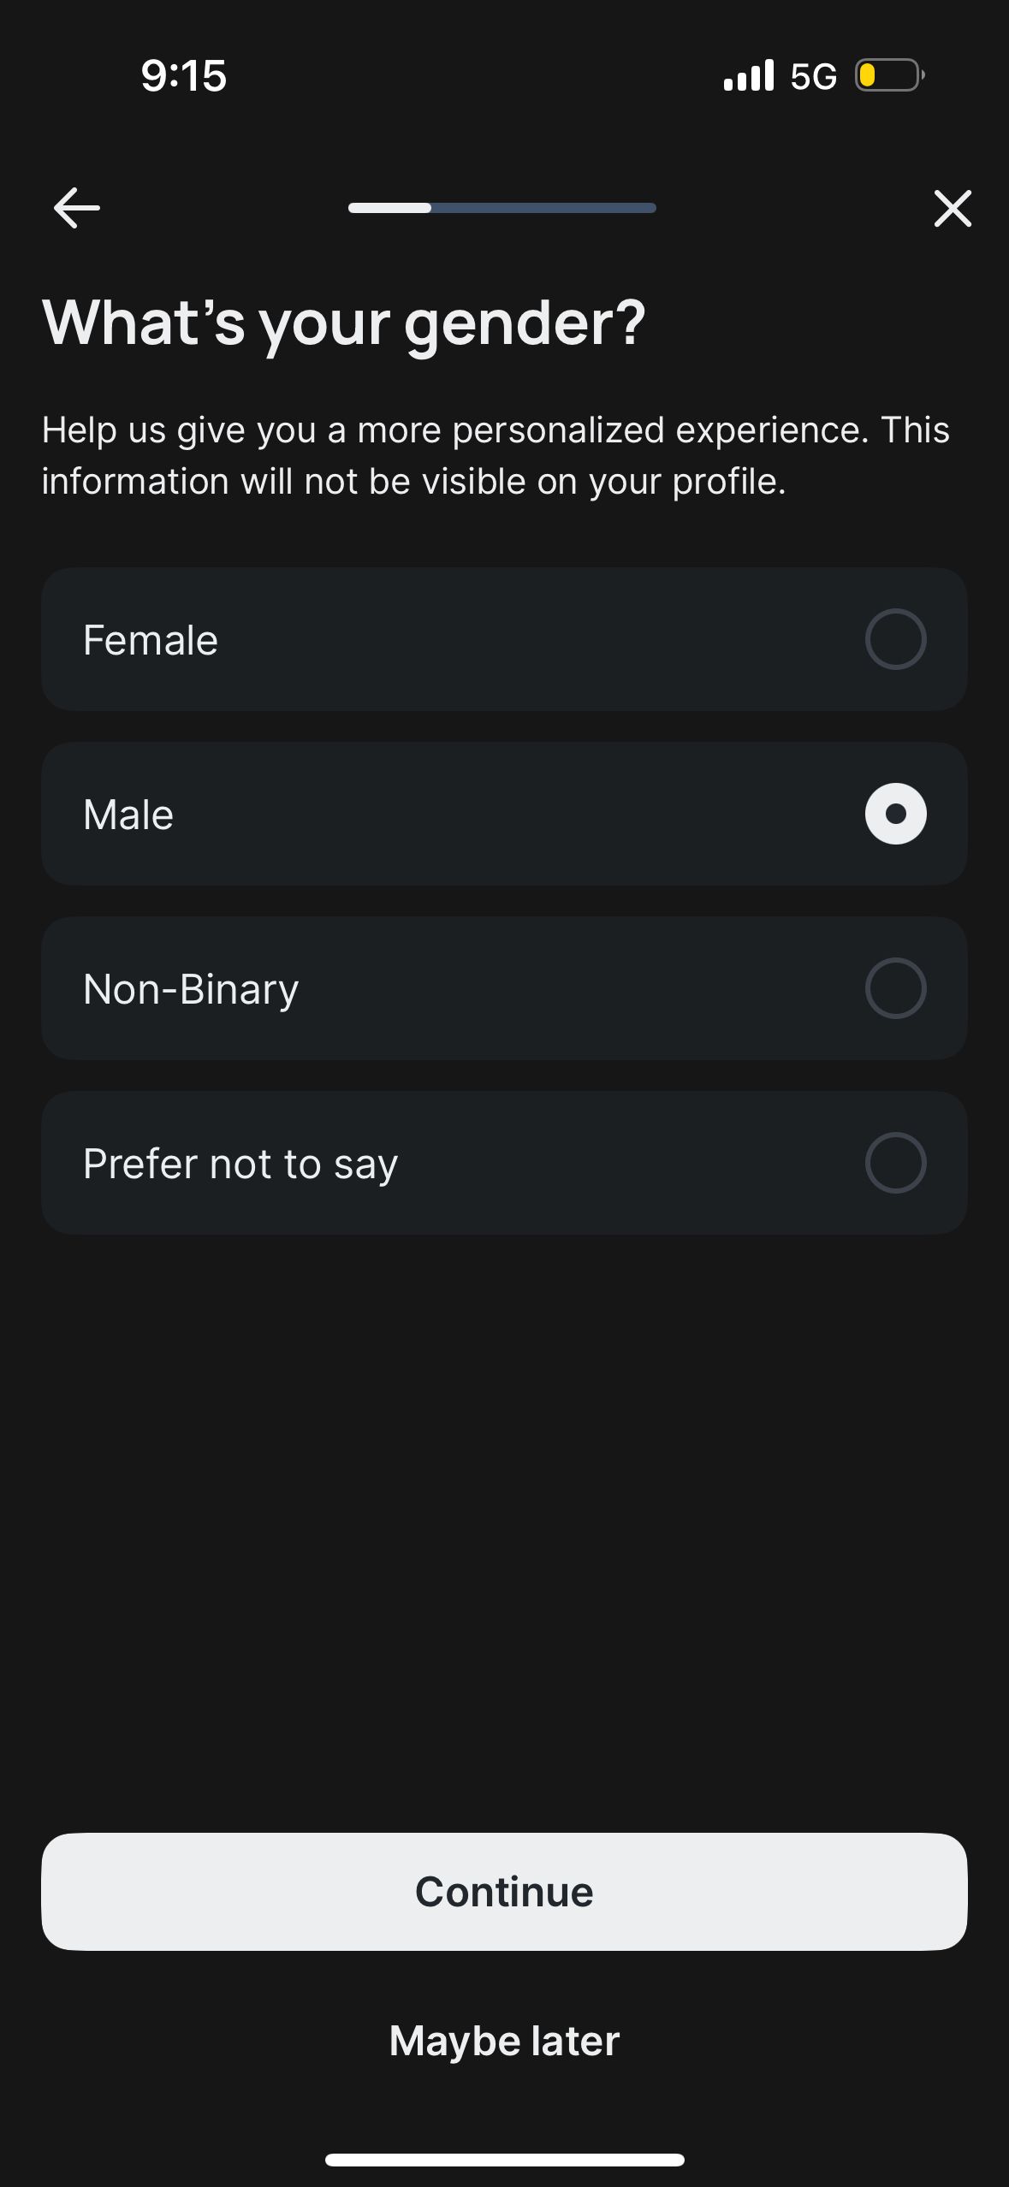The image size is (1009, 2187).
Task: Tap the 5G network indicator
Action: point(813,76)
